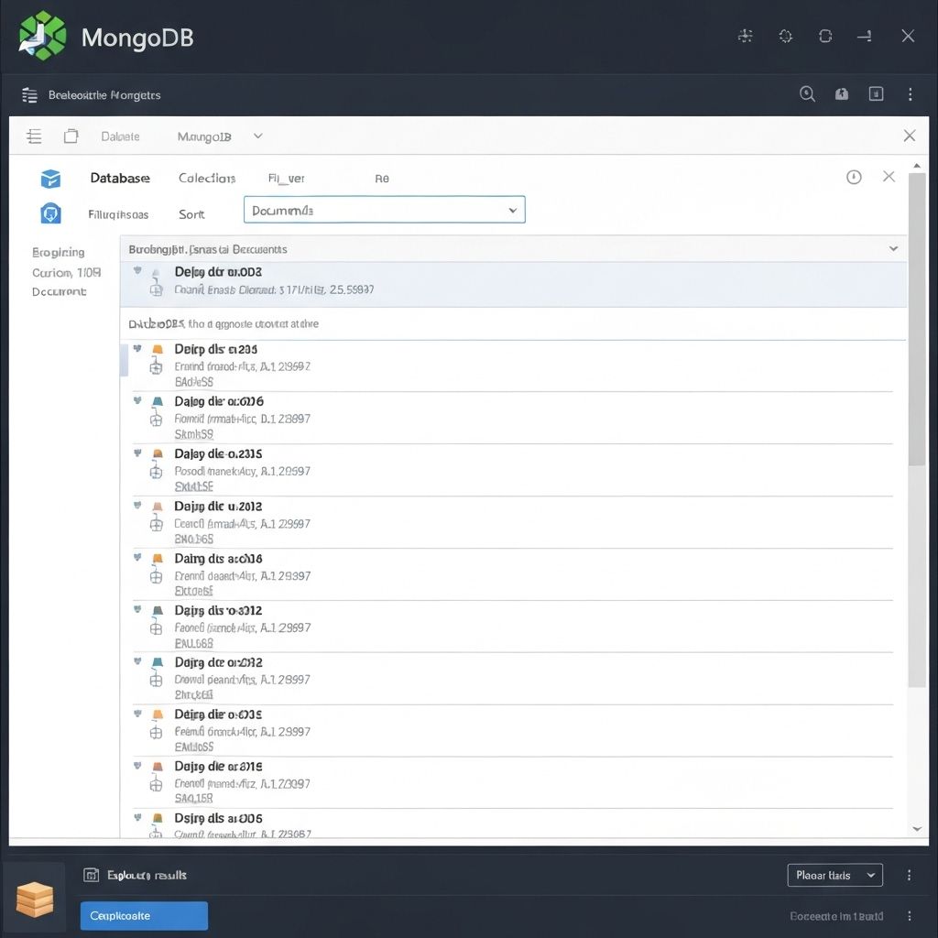Viewport: 938px width, 938px height.
Task: Collapse the first document row under the hint line
Action: coord(137,349)
